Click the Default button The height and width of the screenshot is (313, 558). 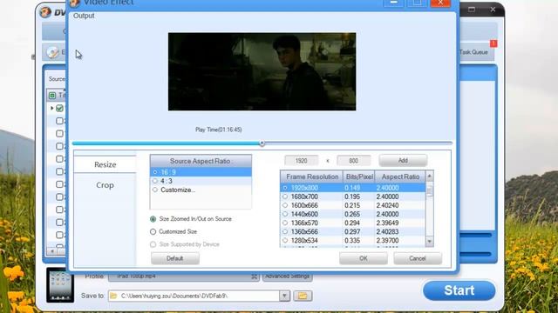(174, 258)
